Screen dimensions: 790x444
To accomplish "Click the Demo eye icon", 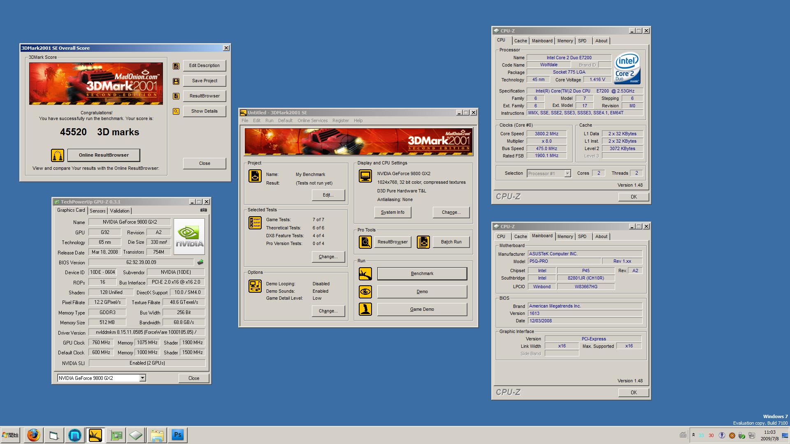I will coord(365,292).
